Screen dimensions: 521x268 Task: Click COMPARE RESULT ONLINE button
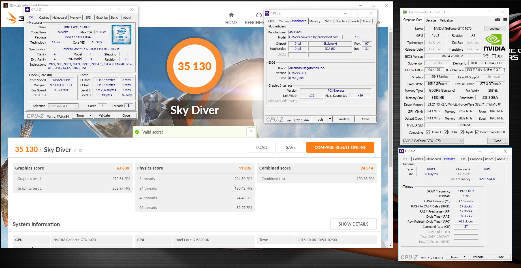click(340, 147)
